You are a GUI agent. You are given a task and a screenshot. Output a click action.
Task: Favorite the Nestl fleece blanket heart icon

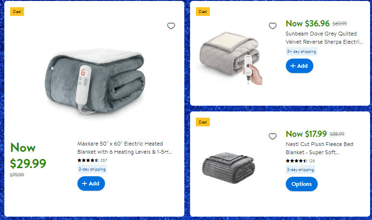click(272, 136)
